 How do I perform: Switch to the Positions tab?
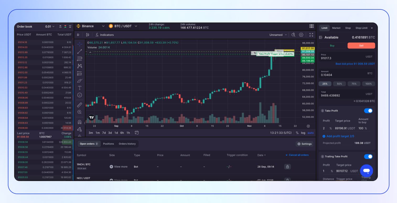coord(108,144)
